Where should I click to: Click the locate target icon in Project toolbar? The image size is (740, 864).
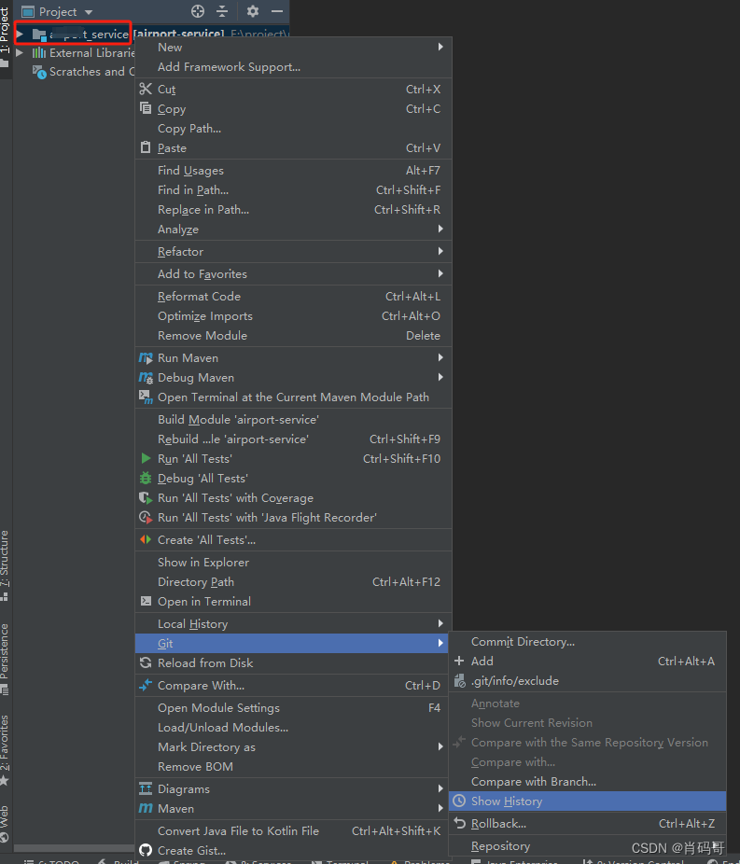(198, 11)
